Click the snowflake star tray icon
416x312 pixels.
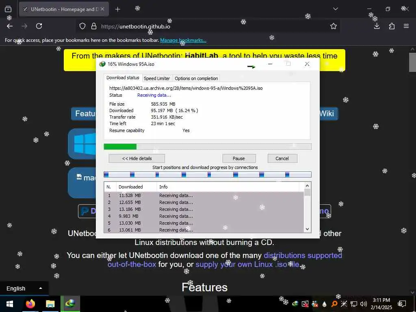[344, 304]
